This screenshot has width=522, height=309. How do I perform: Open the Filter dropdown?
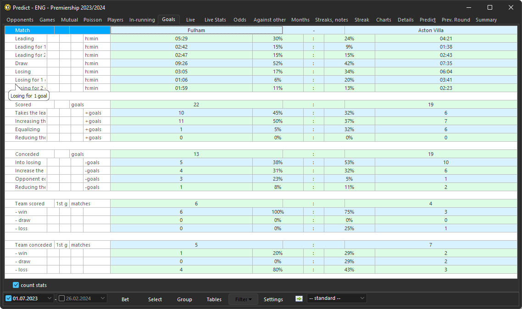click(243, 298)
